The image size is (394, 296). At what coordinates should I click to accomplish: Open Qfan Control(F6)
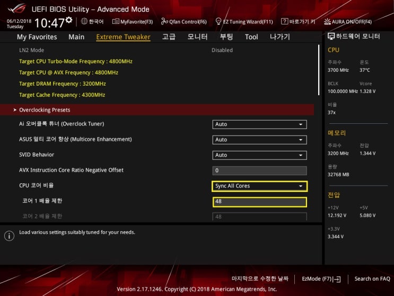pyautogui.click(x=183, y=22)
